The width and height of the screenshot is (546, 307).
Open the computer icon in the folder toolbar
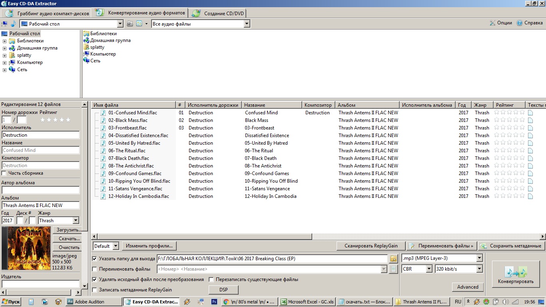point(5,24)
